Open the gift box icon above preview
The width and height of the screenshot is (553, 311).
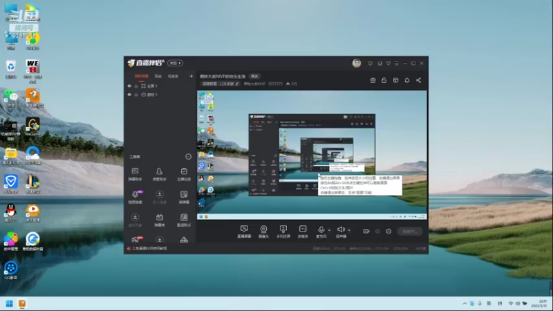pos(373,80)
